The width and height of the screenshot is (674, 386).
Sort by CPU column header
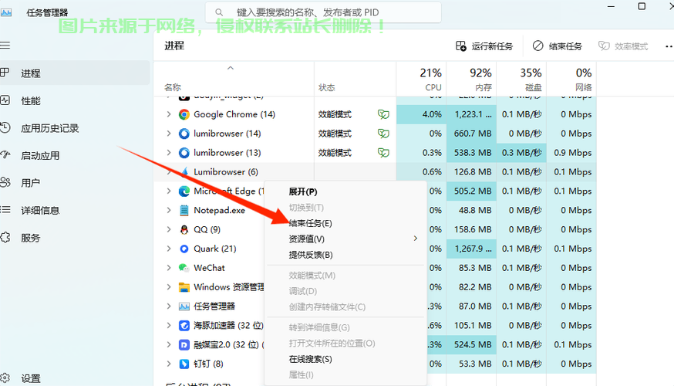pyautogui.click(x=421, y=79)
